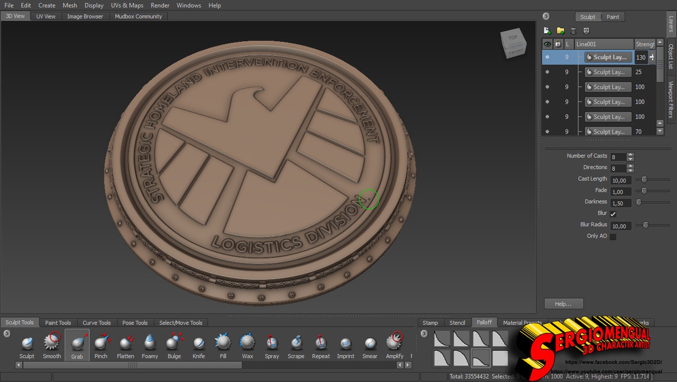This screenshot has width=677, height=382.
Task: Open the Viewport Filters side tab
Action: pyautogui.click(x=671, y=99)
